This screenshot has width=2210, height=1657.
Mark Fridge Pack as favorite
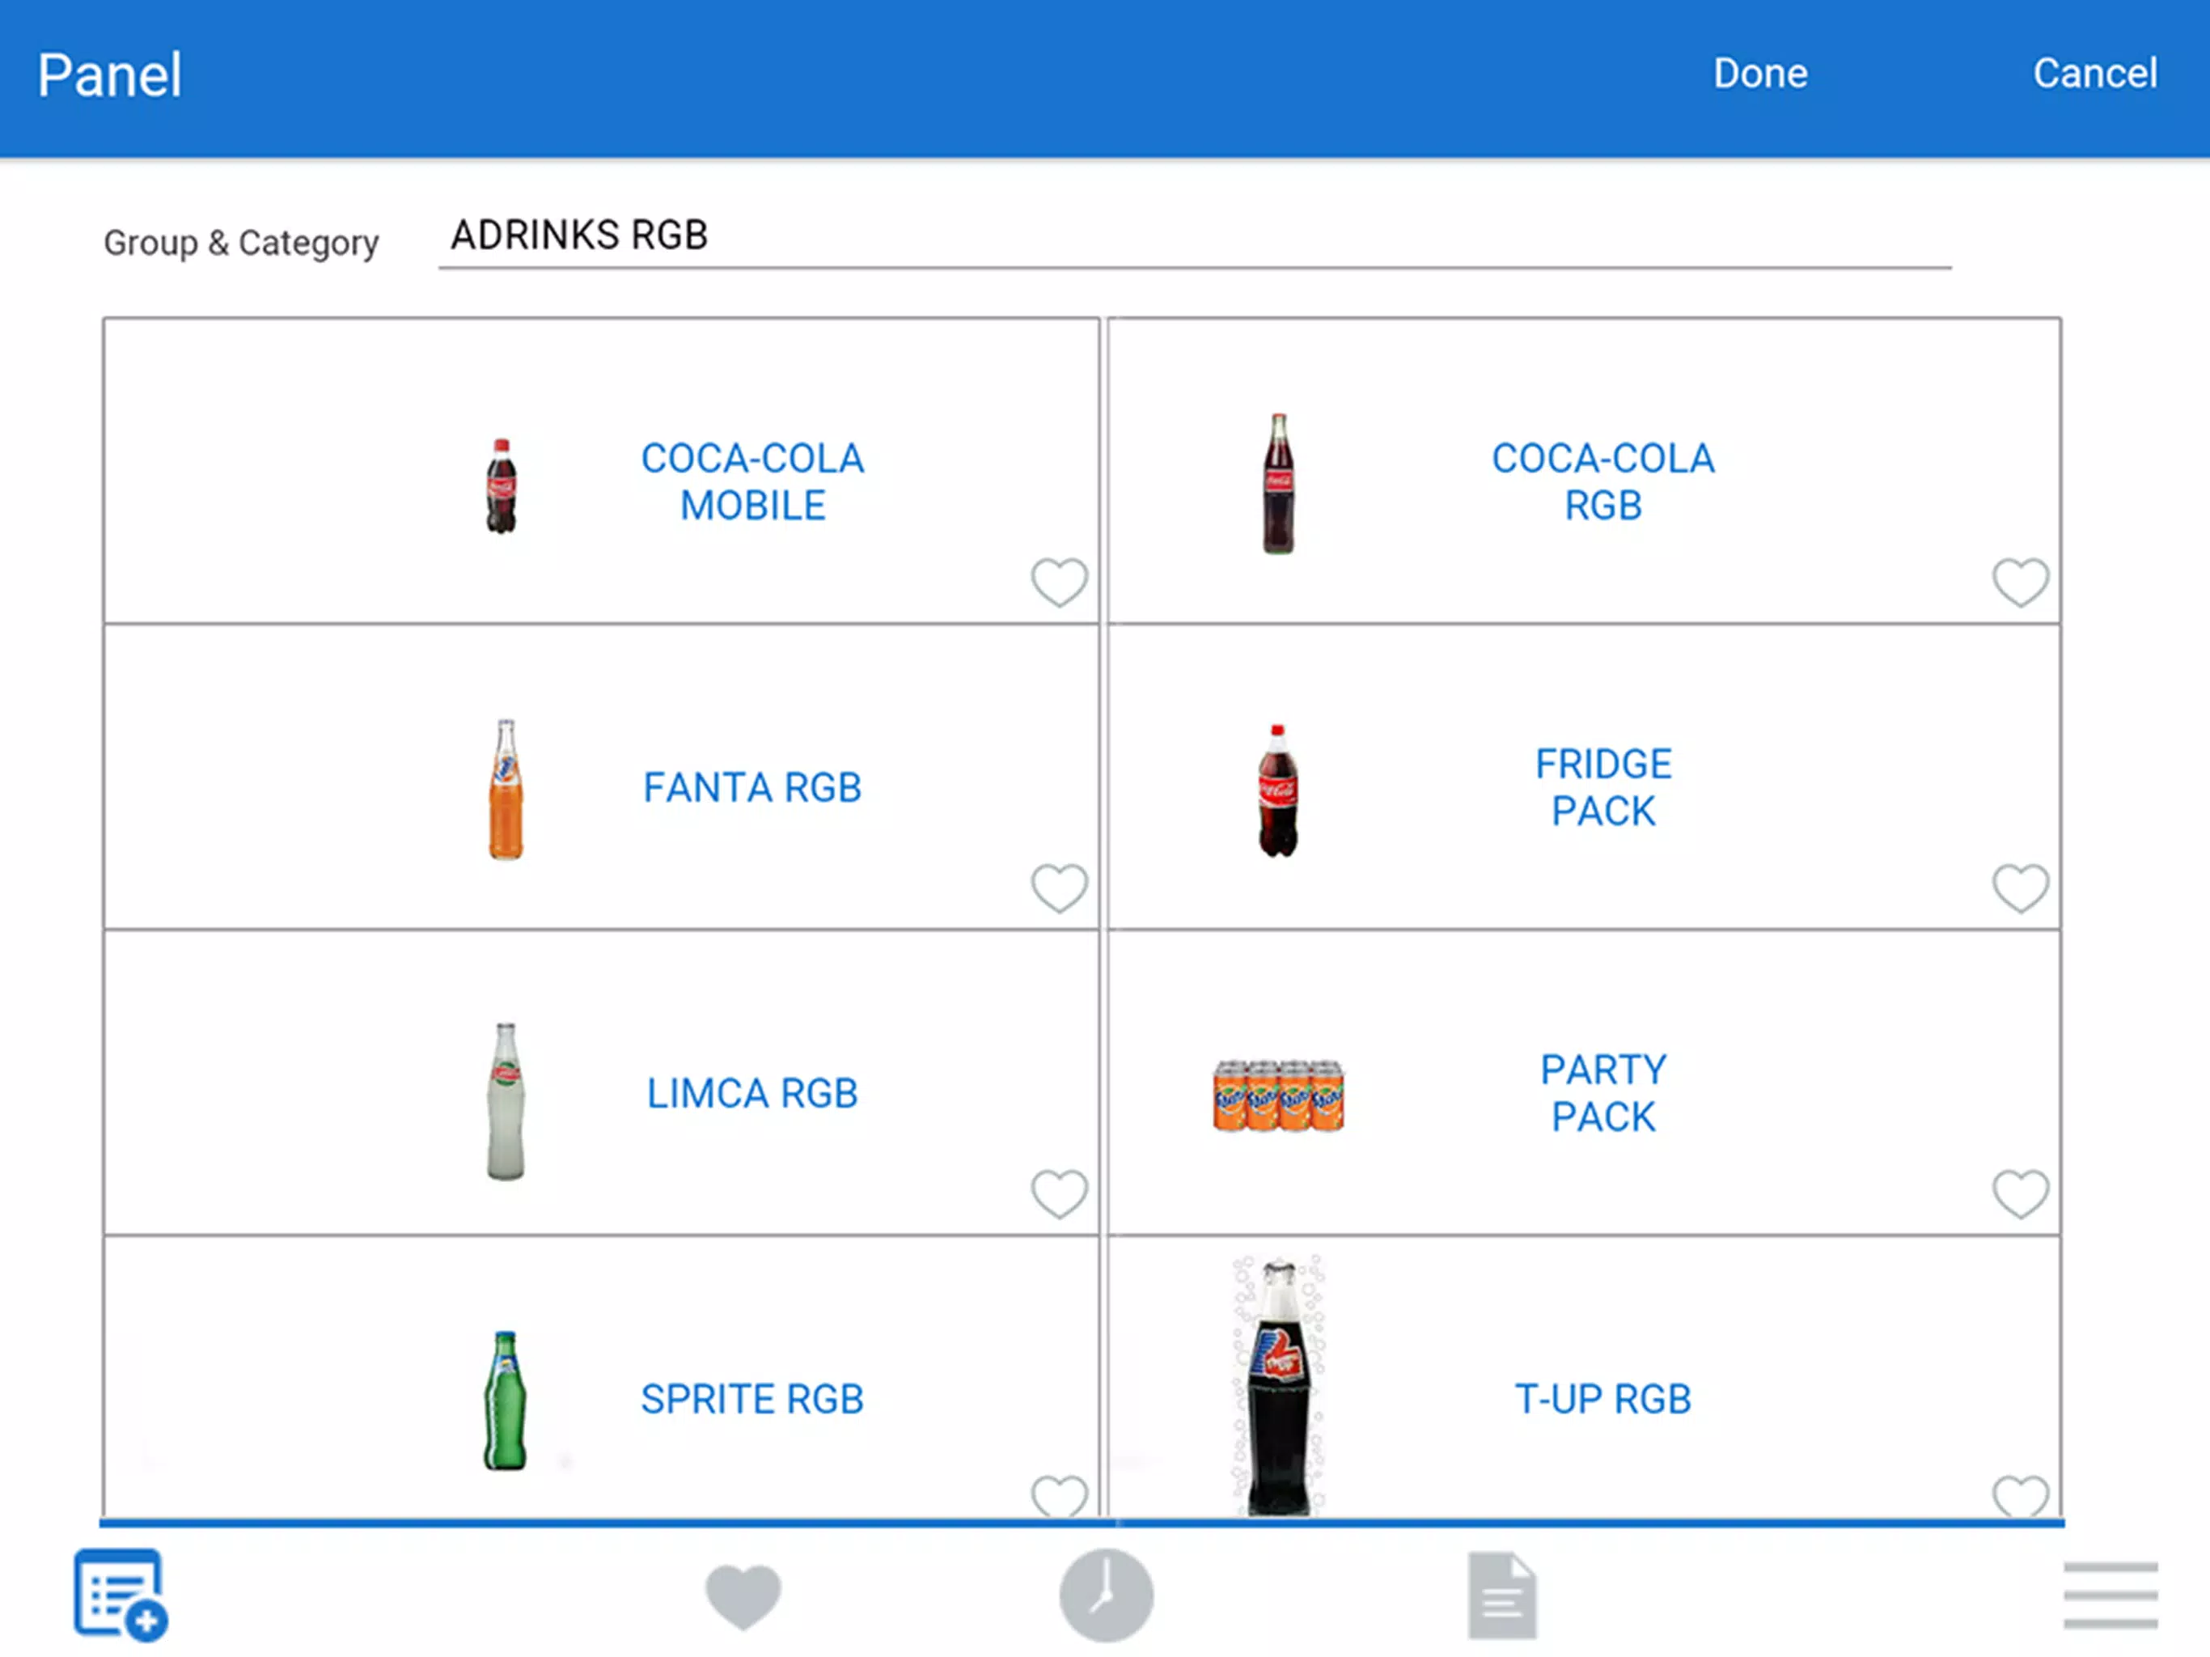[2020, 888]
